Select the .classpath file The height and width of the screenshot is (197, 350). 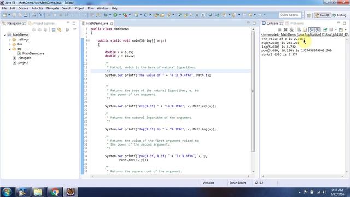pyautogui.click(x=24, y=58)
